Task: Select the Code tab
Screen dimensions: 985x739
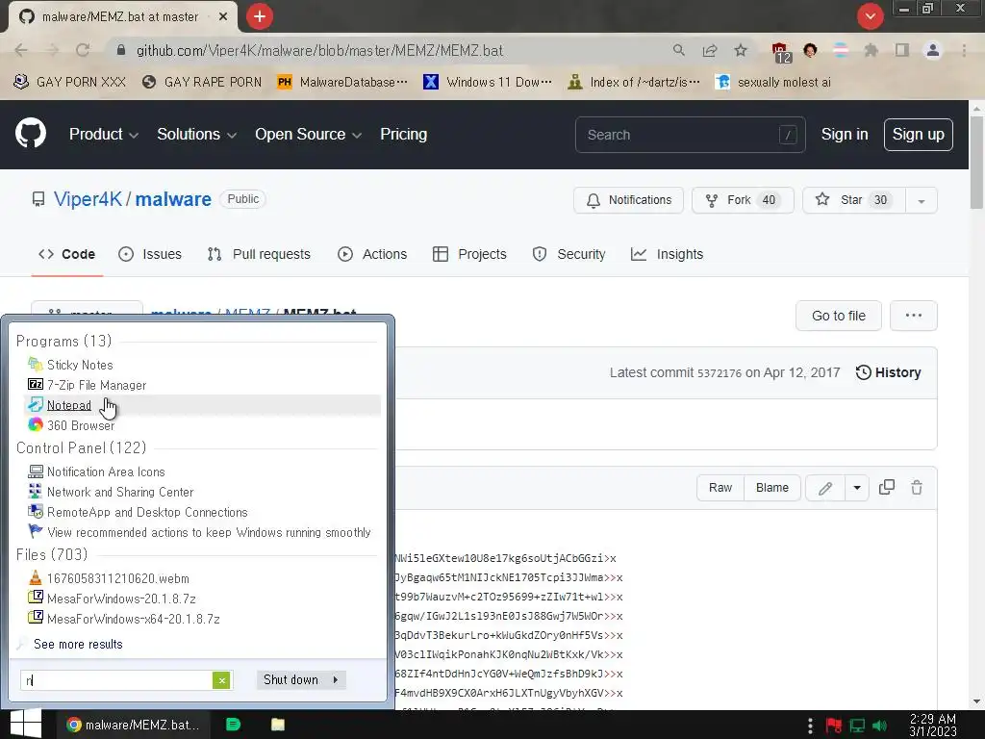Action: pos(66,254)
